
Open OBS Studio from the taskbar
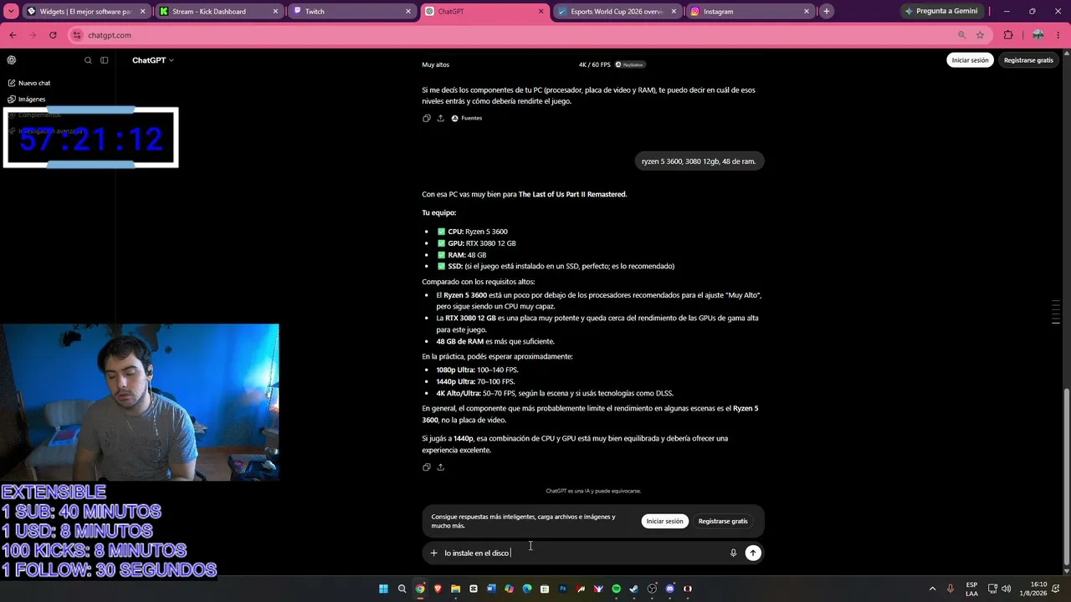(x=653, y=589)
